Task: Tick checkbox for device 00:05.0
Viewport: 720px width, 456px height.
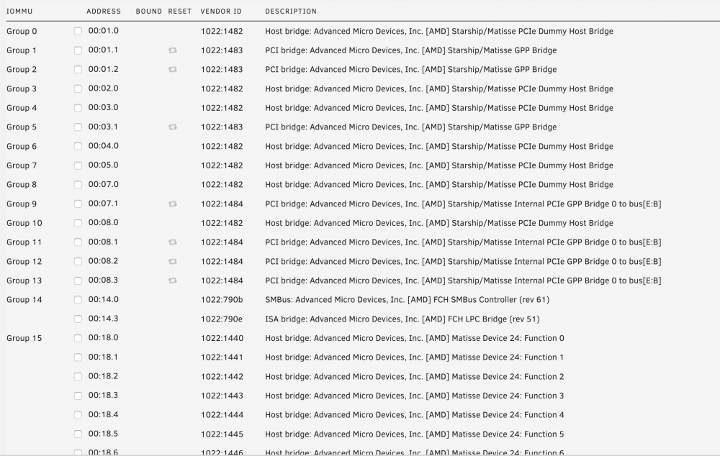Action: pyautogui.click(x=78, y=165)
